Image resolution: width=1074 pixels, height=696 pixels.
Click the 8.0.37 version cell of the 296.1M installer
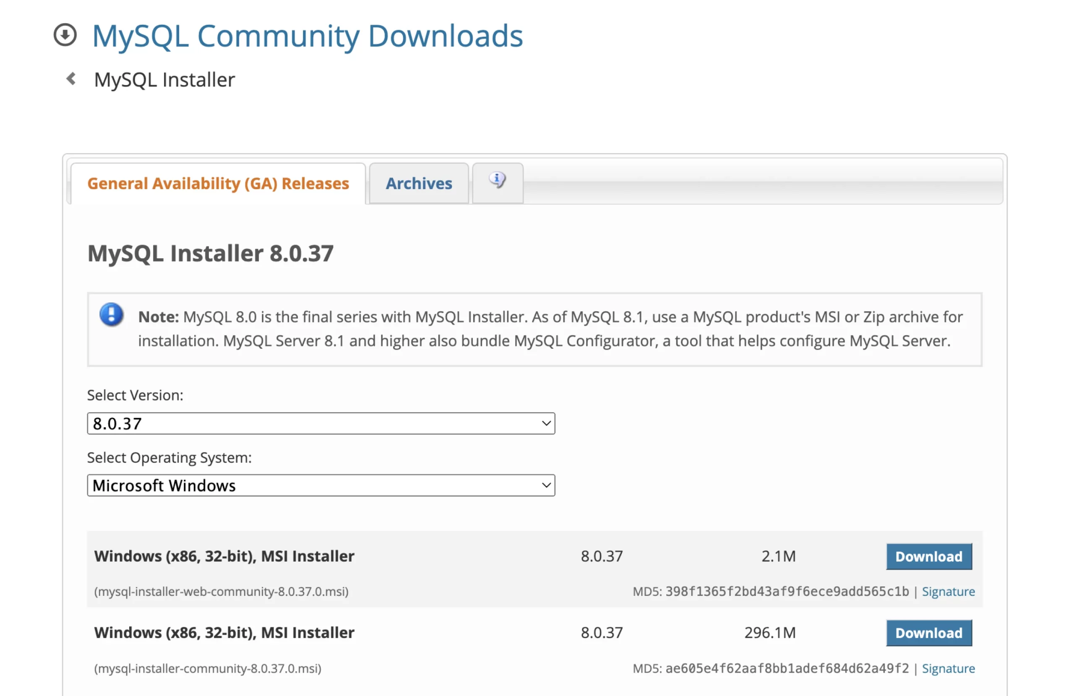coord(602,633)
